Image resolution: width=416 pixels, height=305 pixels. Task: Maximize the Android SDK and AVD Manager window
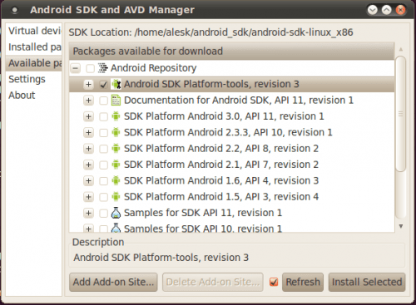pos(386,10)
